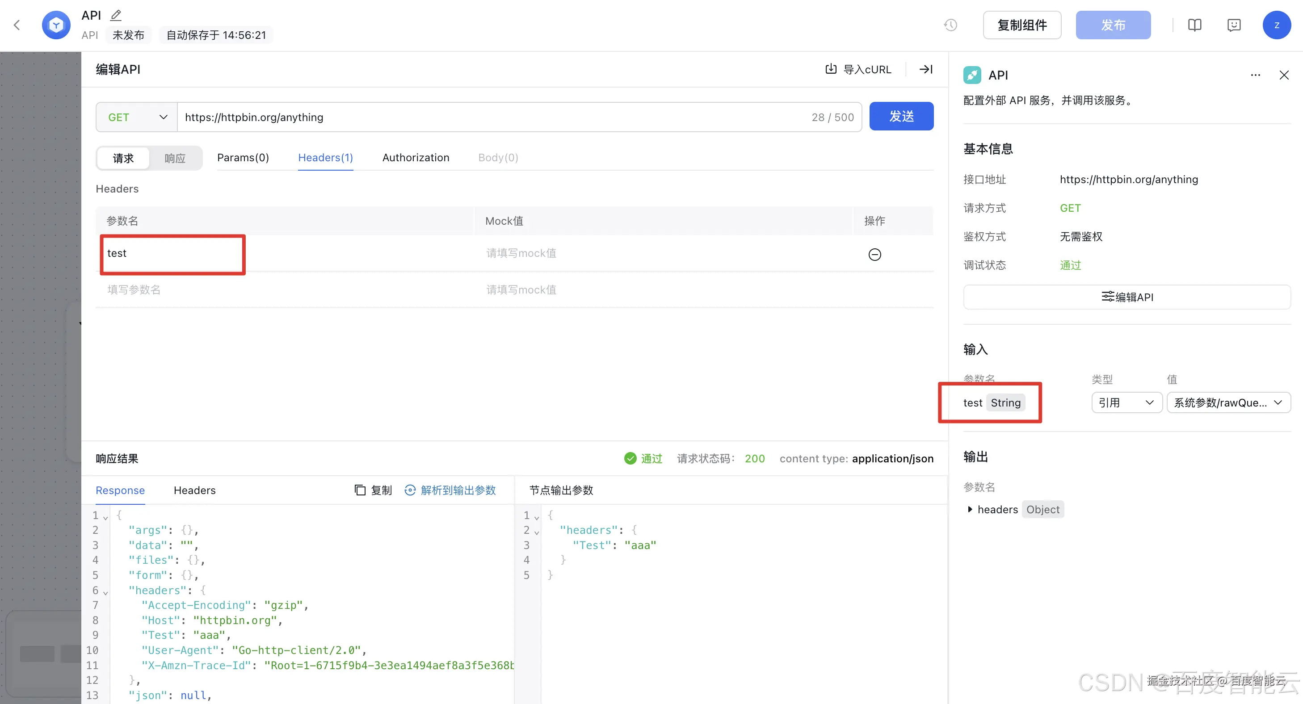Open the GET method dropdown
The image size is (1303, 704).
pyautogui.click(x=137, y=117)
